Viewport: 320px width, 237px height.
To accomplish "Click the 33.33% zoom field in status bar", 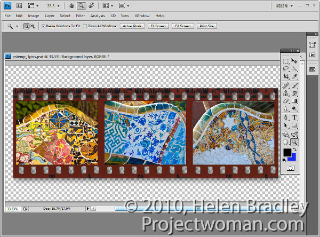I will pos(13,209).
